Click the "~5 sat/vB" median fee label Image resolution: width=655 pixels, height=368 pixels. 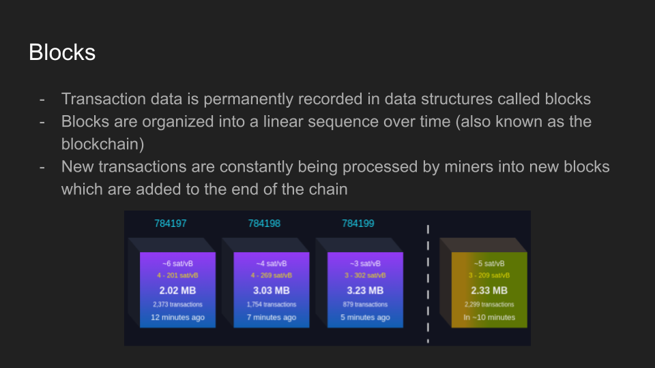(x=489, y=264)
